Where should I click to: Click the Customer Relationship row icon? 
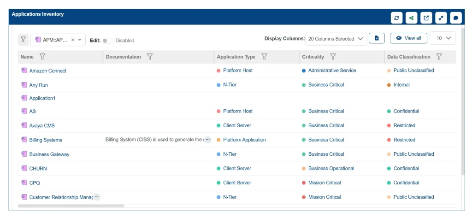click(24, 197)
